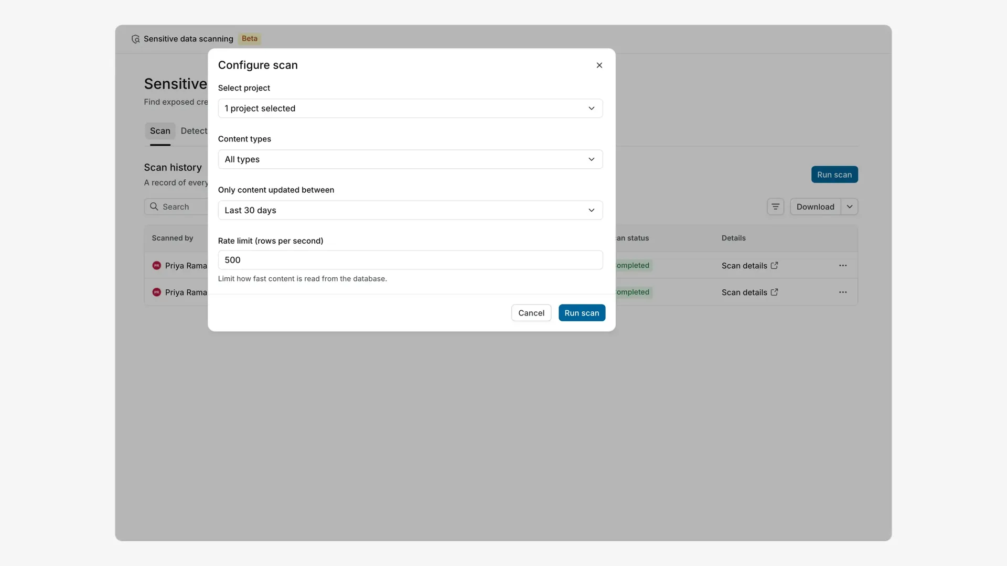Screen dimensions: 1007x566
Task: Focus the scan history Search field
Action: pos(176,206)
